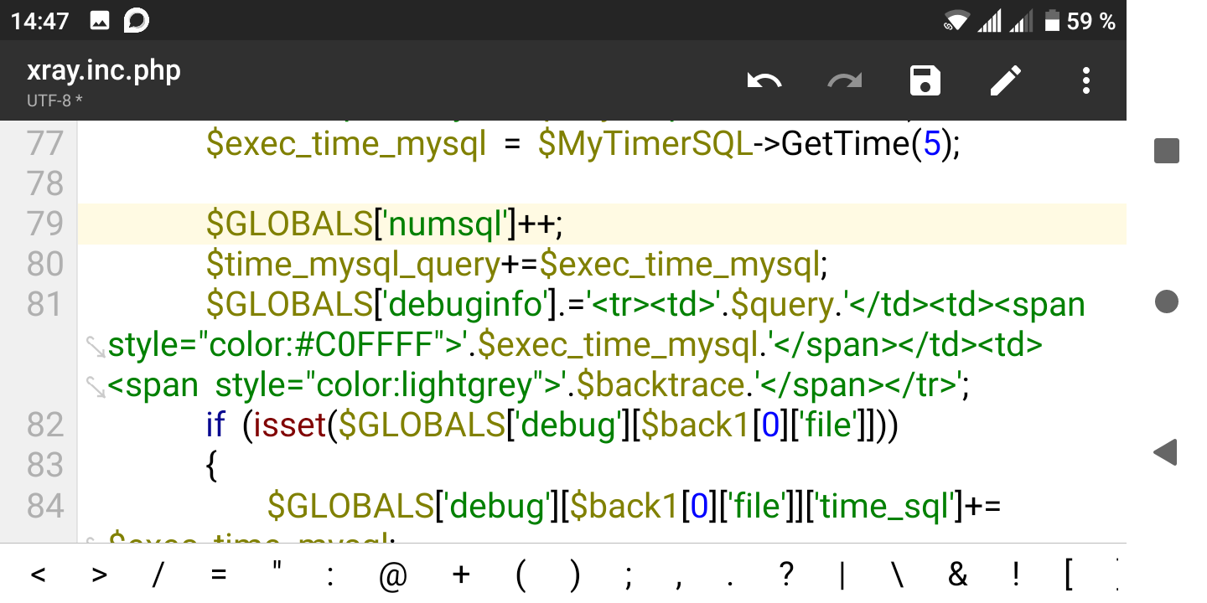This screenshot has height=603, width=1207.
Task: Tap the xray.inc.php file title
Action: click(104, 70)
